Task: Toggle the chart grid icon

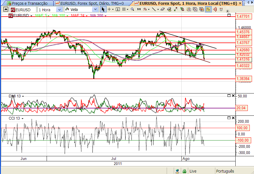Action: click(x=124, y=10)
